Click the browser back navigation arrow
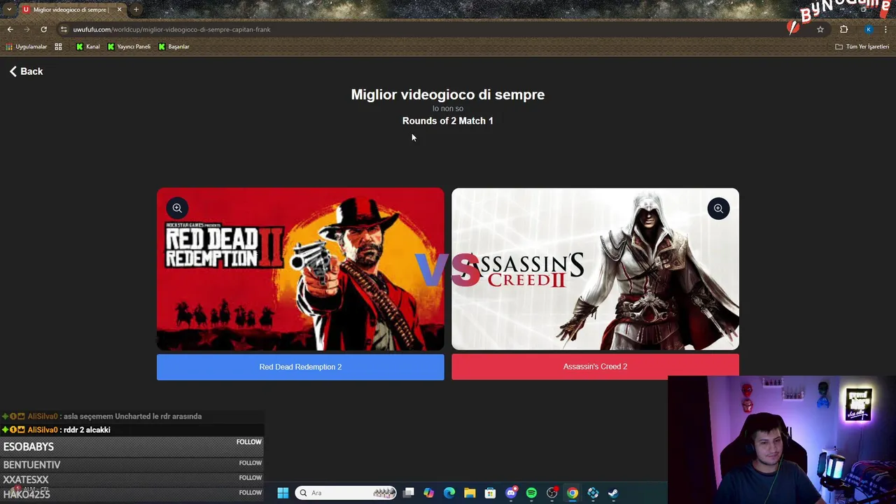 pos(10,29)
